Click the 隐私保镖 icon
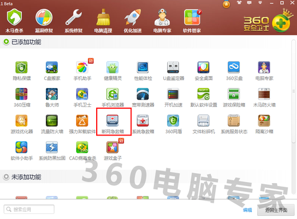 point(22,71)
